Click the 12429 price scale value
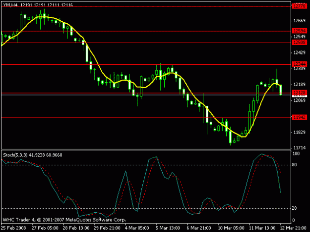The image size is (310, 232). coord(299,52)
